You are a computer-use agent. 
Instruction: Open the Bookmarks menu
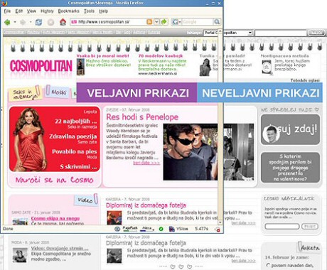pos(69,11)
